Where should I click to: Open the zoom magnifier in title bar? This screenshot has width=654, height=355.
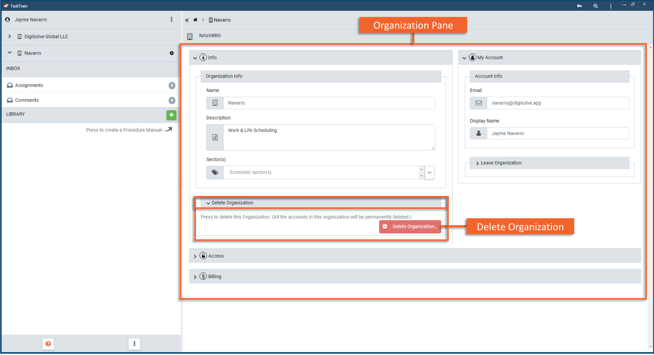pyautogui.click(x=596, y=6)
